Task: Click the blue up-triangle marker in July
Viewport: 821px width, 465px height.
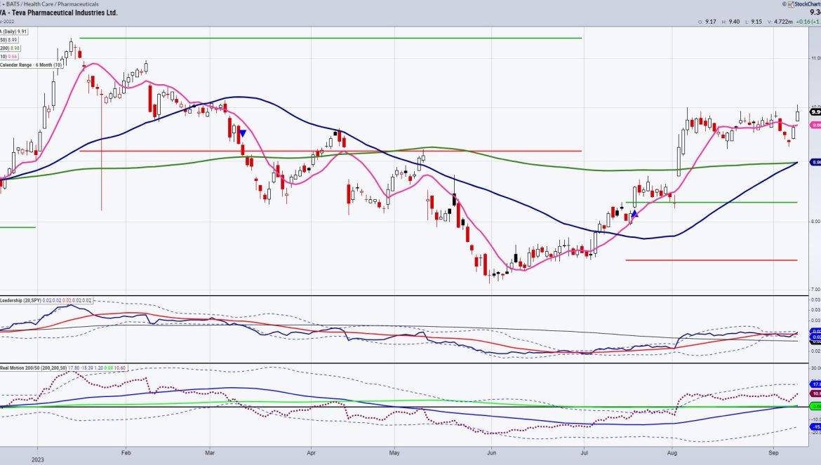Action: (634, 213)
